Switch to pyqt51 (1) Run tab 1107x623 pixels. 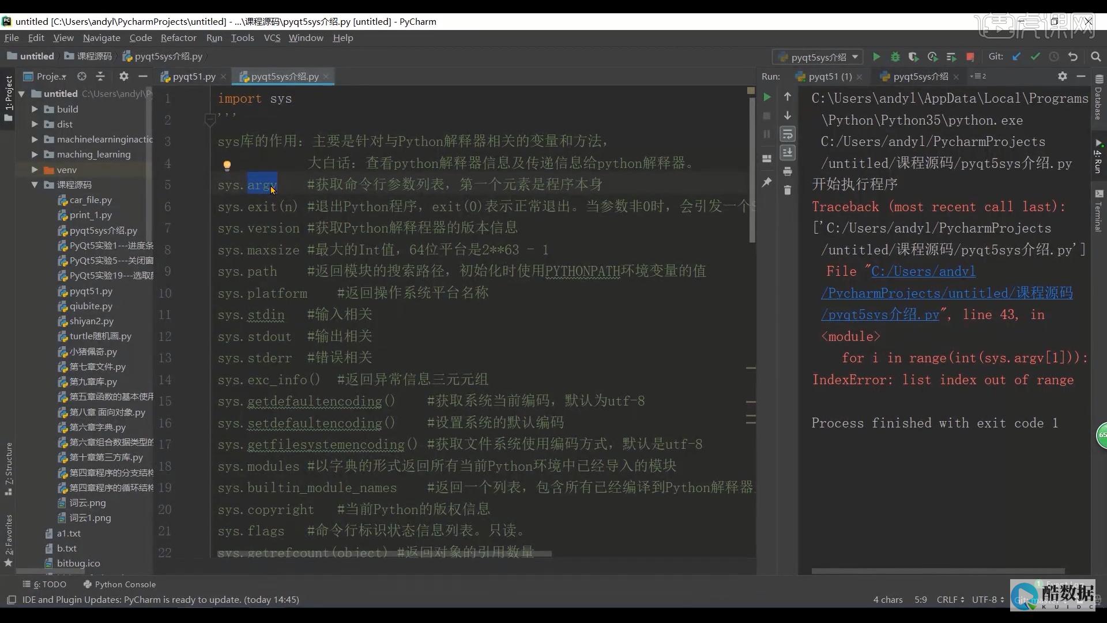pyautogui.click(x=830, y=76)
